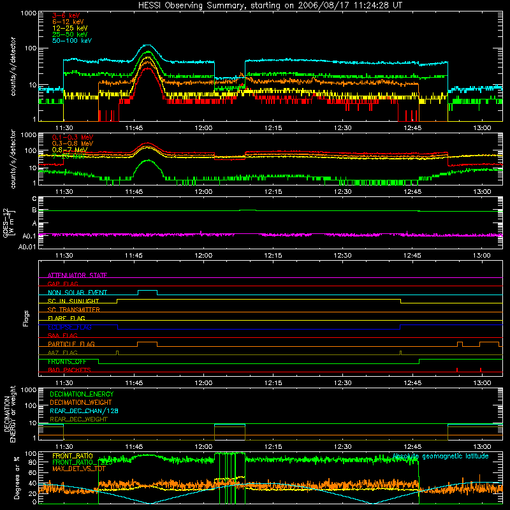
Task: Select the '50-100 keV' legend label
Action: 72,41
